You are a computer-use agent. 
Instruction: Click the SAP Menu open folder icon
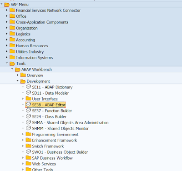(7, 5)
